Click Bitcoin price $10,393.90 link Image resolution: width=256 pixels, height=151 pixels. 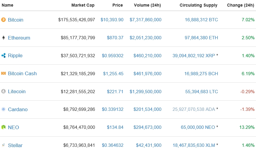[x=112, y=20]
